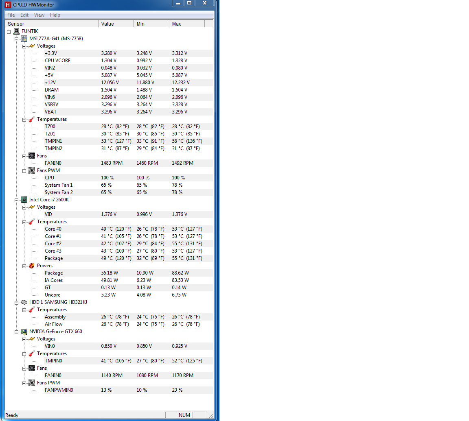Click the GTX 660 Temperatures thermometer icon
Viewport: 469px width, 421px height.
(32, 353)
